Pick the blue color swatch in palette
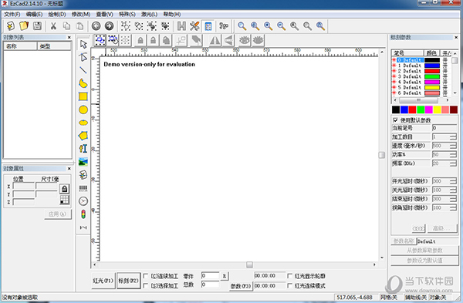 point(404,109)
